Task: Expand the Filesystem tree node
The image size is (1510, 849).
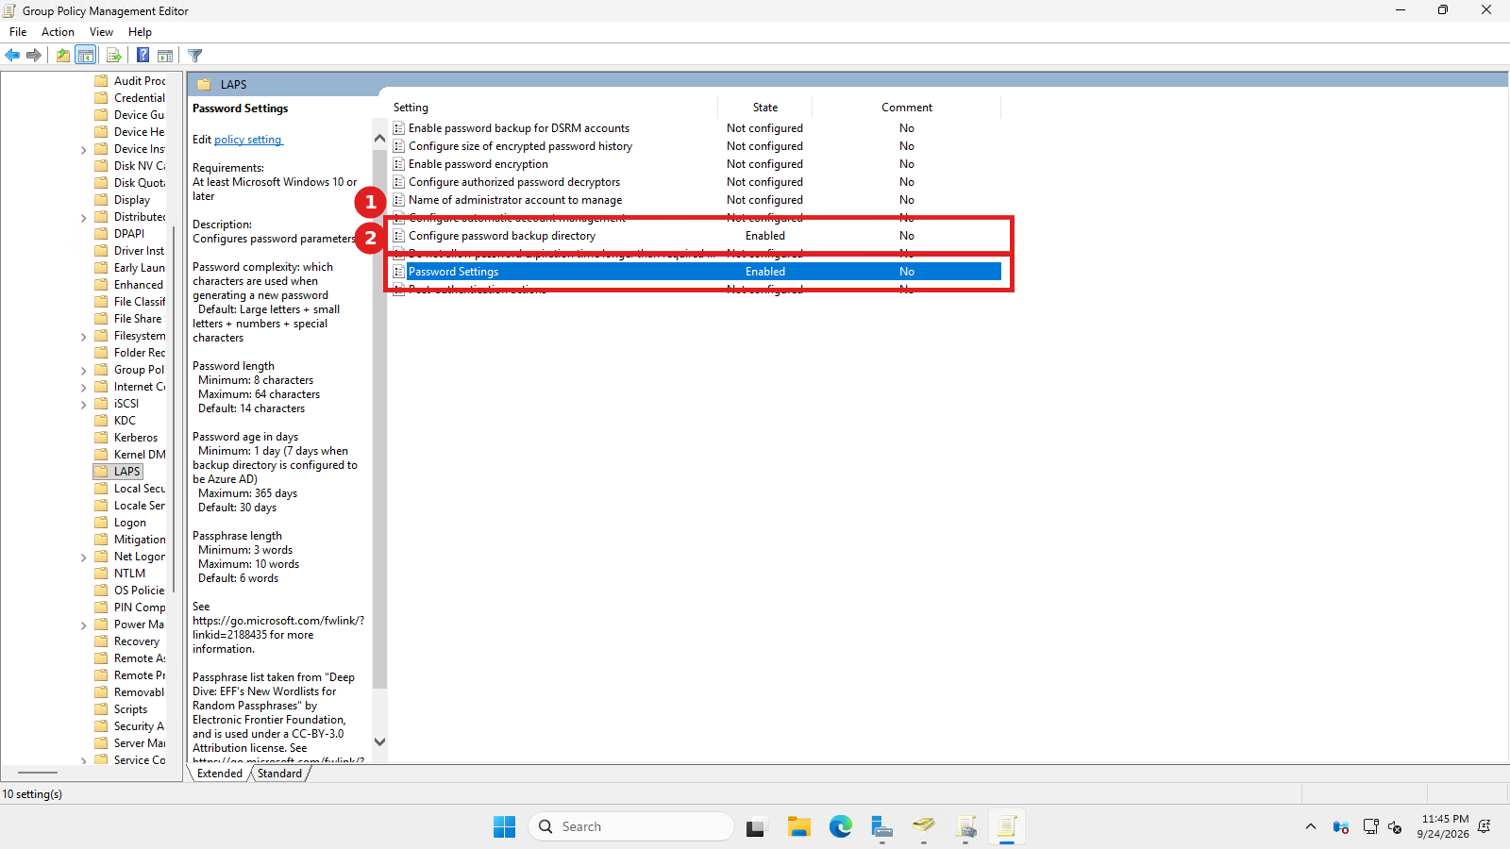Action: point(83,337)
